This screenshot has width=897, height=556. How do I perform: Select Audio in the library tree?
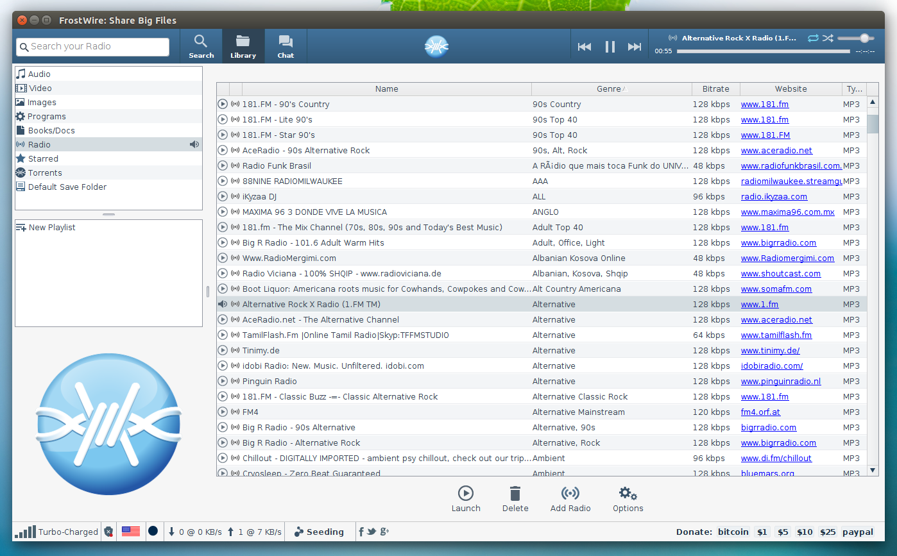click(x=108, y=74)
